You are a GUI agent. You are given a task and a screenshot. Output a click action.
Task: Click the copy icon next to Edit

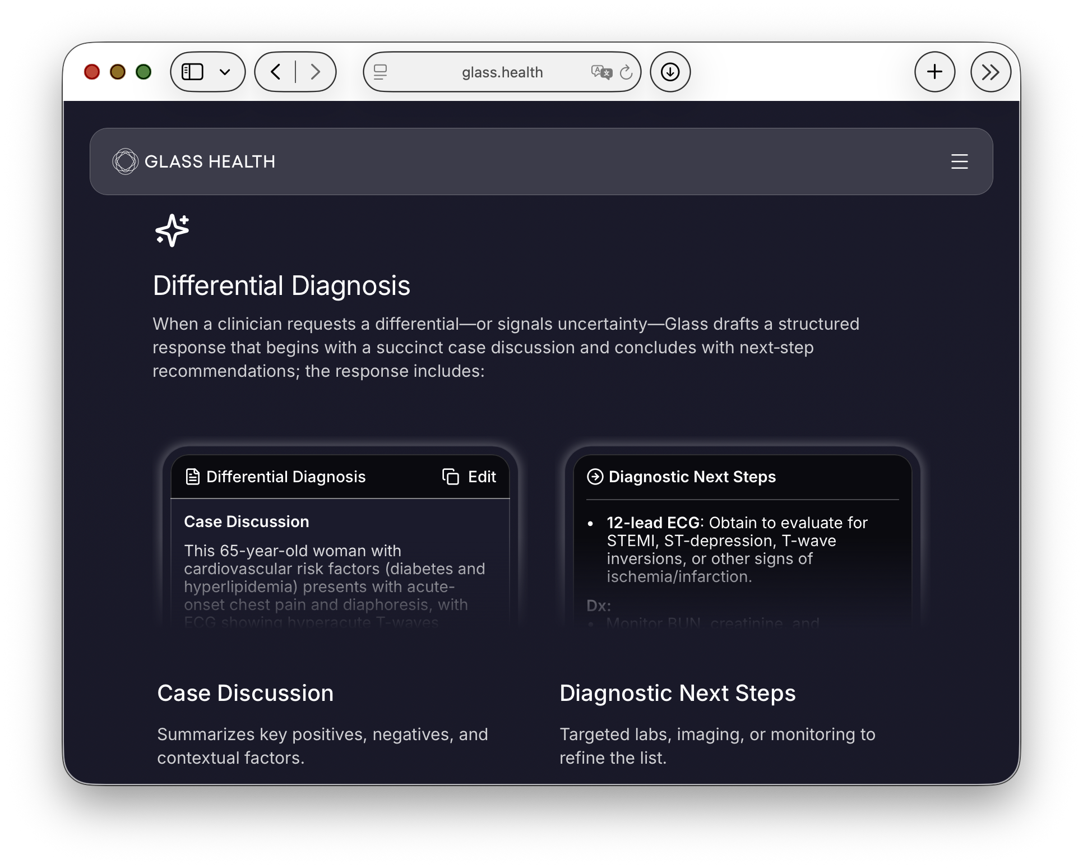[x=450, y=476]
